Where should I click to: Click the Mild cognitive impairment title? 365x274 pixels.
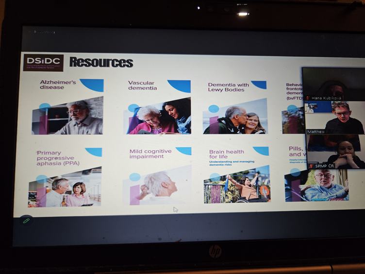pyautogui.click(x=150, y=154)
